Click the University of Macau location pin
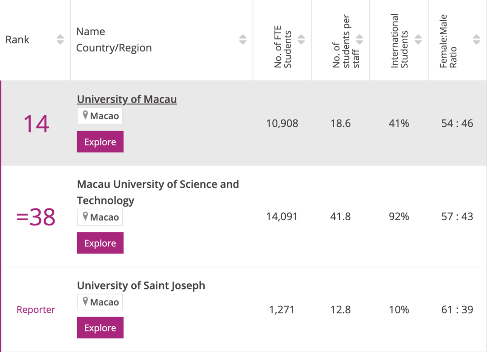Image resolution: width=487 pixels, height=353 pixels. point(85,116)
